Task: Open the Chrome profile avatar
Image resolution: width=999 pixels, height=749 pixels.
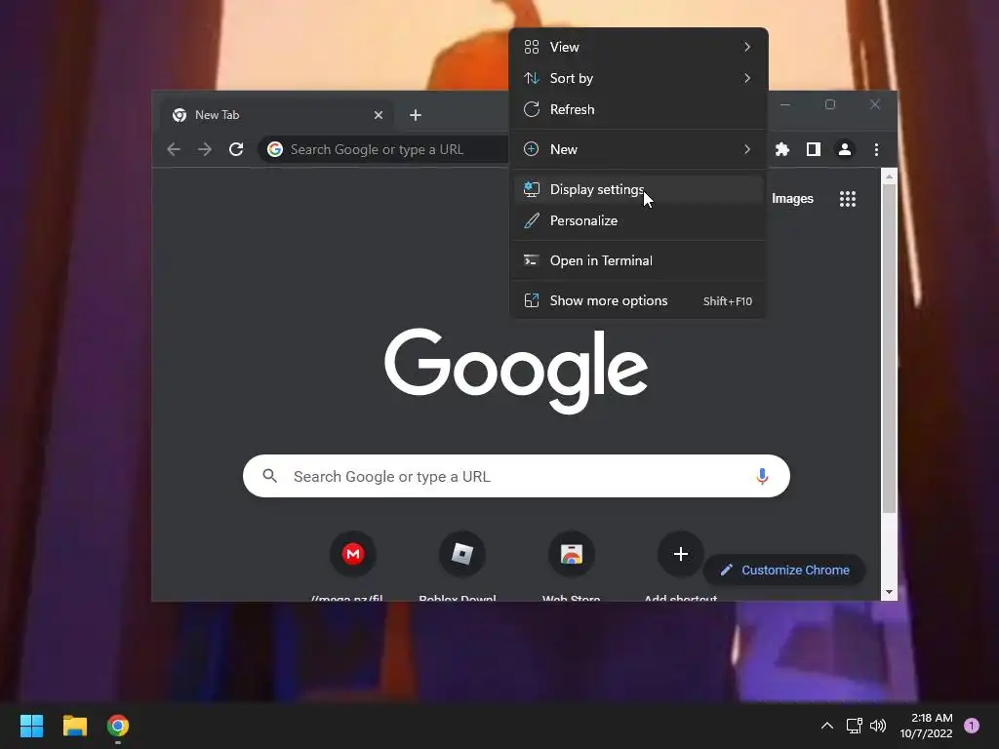Action: coord(845,149)
